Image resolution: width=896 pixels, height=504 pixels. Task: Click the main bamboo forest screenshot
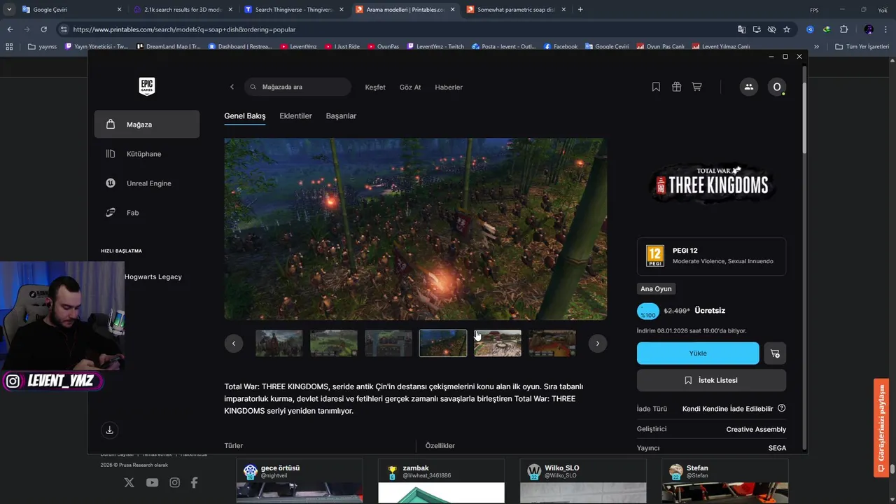tap(415, 229)
